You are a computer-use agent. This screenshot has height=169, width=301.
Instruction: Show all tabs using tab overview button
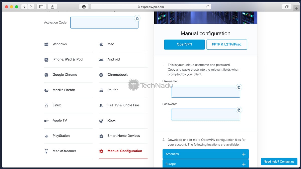coord(287,7)
